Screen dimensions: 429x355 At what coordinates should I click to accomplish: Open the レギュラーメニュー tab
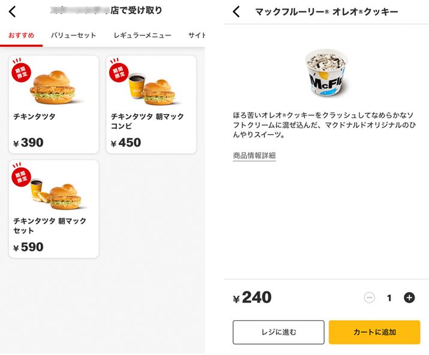click(x=142, y=35)
